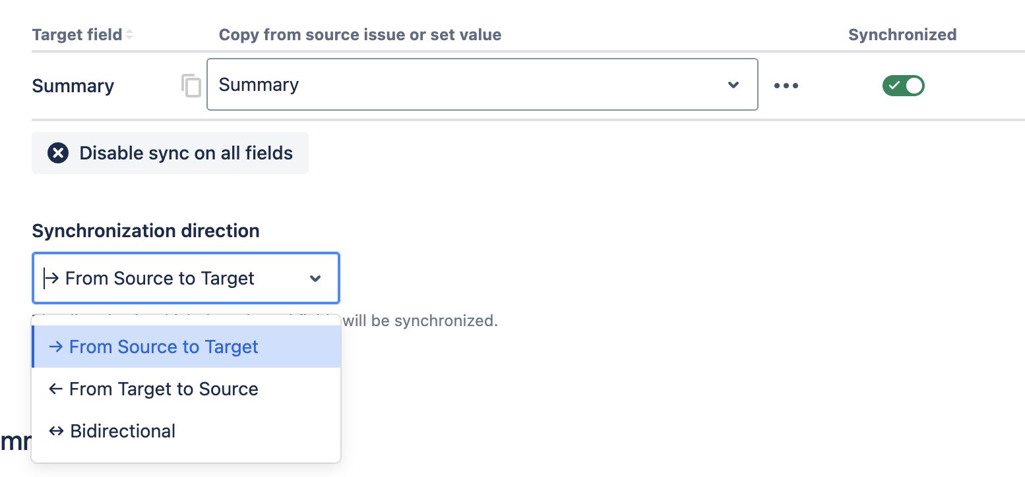Collapse Synchronization direction dropdown using its chevron

pyautogui.click(x=315, y=279)
